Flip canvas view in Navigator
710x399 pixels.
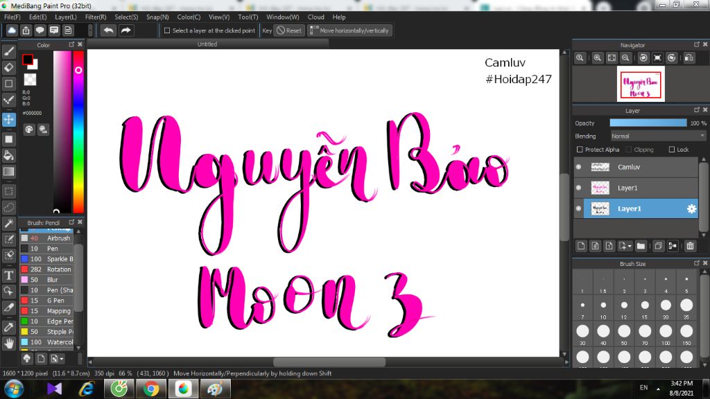point(689,58)
